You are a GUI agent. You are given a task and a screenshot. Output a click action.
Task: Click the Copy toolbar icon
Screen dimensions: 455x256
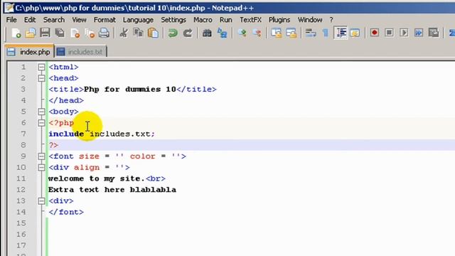click(138, 33)
